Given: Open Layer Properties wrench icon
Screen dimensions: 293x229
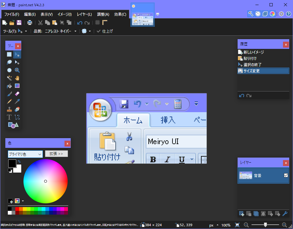Looking at the screenshot, I should 285,213.
